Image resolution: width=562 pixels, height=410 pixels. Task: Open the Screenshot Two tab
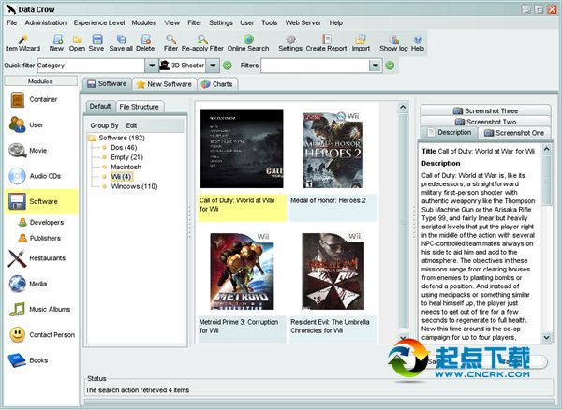click(485, 122)
